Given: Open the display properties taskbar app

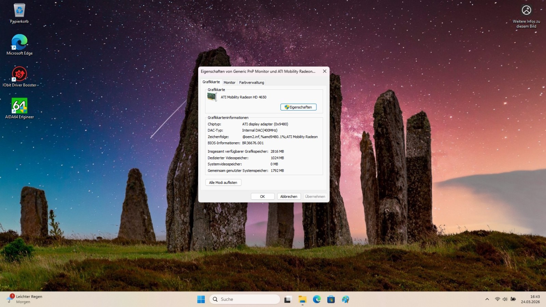Looking at the screenshot, I should [x=345, y=299].
